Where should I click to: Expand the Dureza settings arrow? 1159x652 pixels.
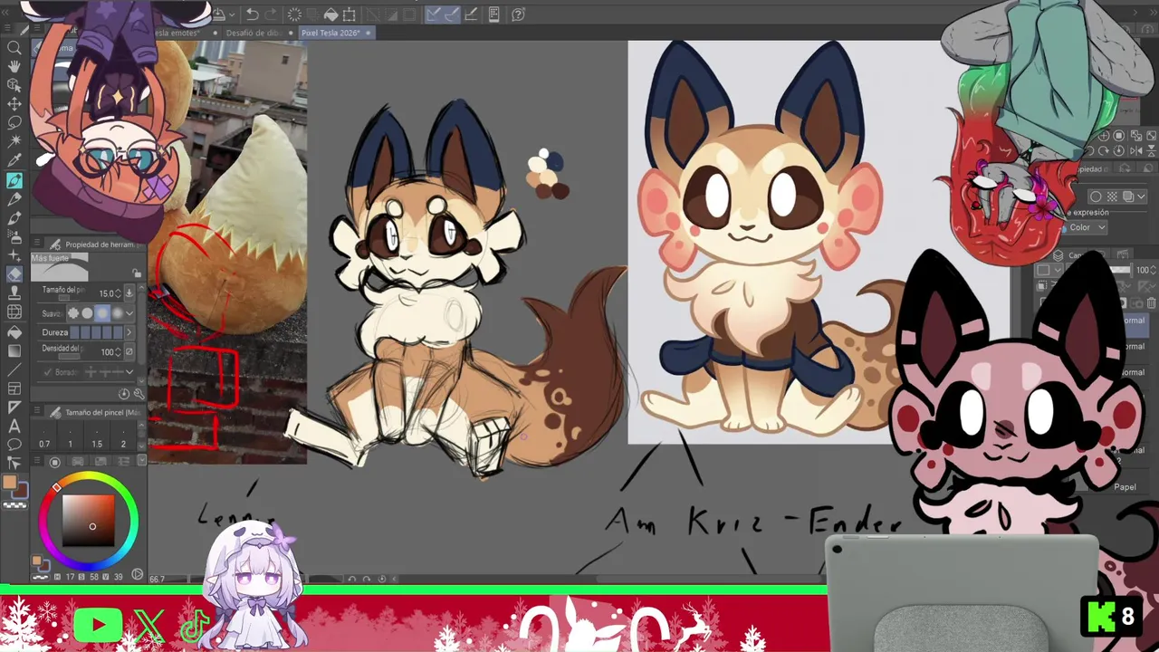[129, 332]
